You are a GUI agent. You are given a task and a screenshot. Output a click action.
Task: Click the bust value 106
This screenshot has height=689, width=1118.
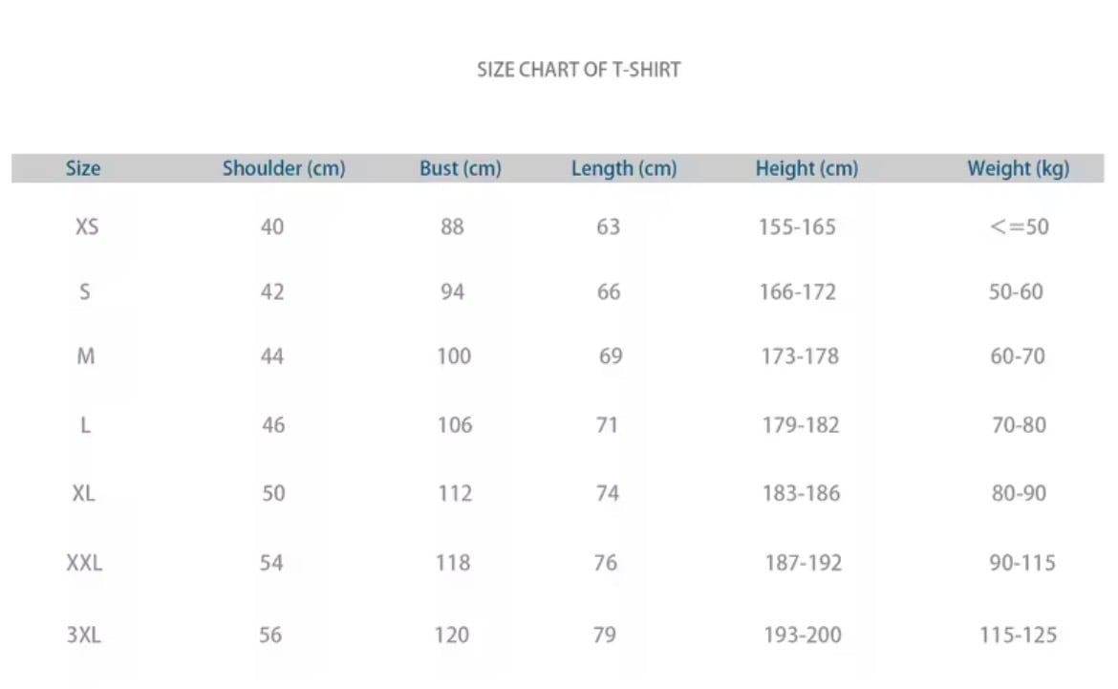[455, 424]
